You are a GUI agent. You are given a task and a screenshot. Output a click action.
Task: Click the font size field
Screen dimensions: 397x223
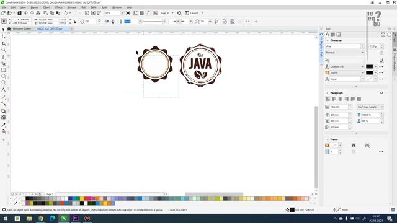tap(374, 46)
